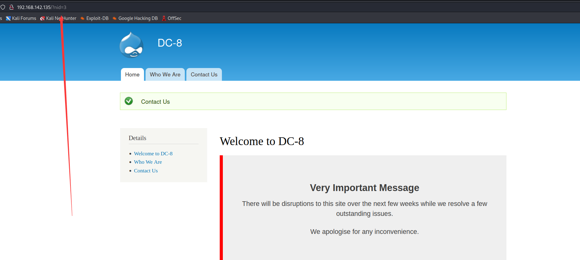Visit Contact Us link in Details block
Image resolution: width=580 pixels, height=260 pixels.
coord(146,171)
